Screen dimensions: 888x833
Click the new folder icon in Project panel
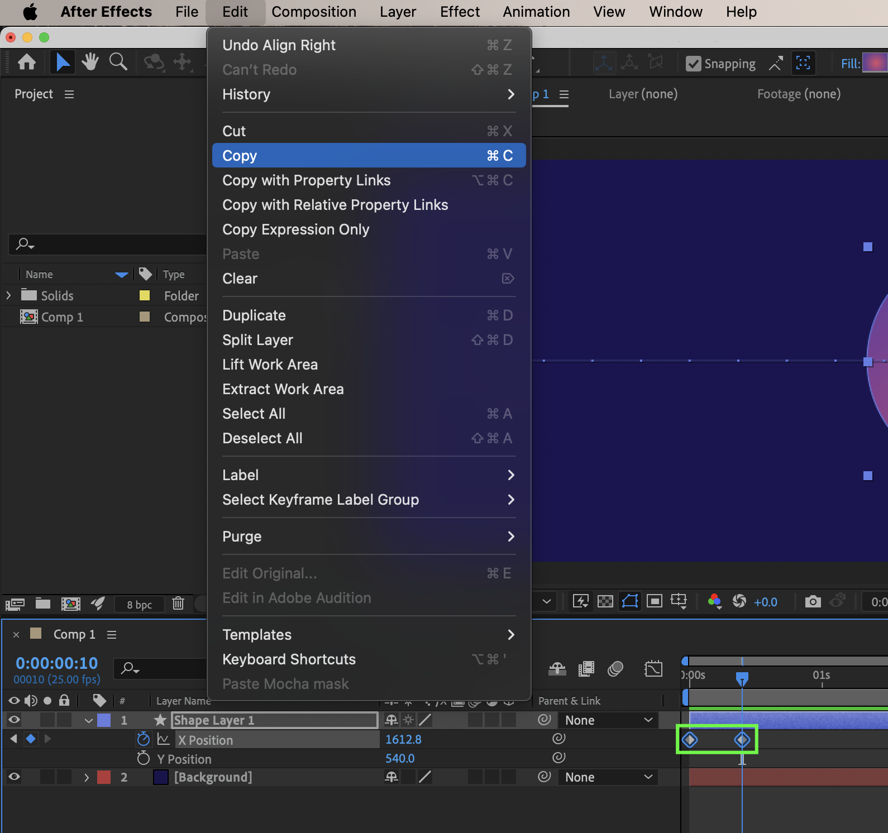[43, 604]
